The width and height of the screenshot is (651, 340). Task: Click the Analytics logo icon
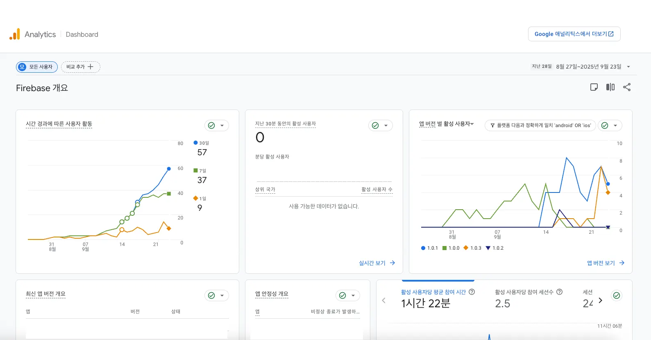click(x=15, y=34)
